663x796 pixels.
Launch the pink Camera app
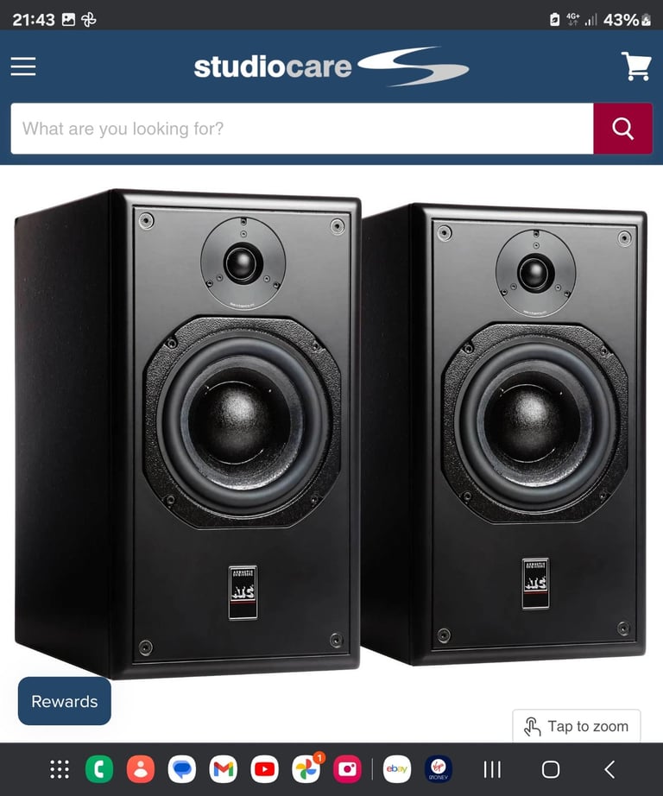point(347,769)
